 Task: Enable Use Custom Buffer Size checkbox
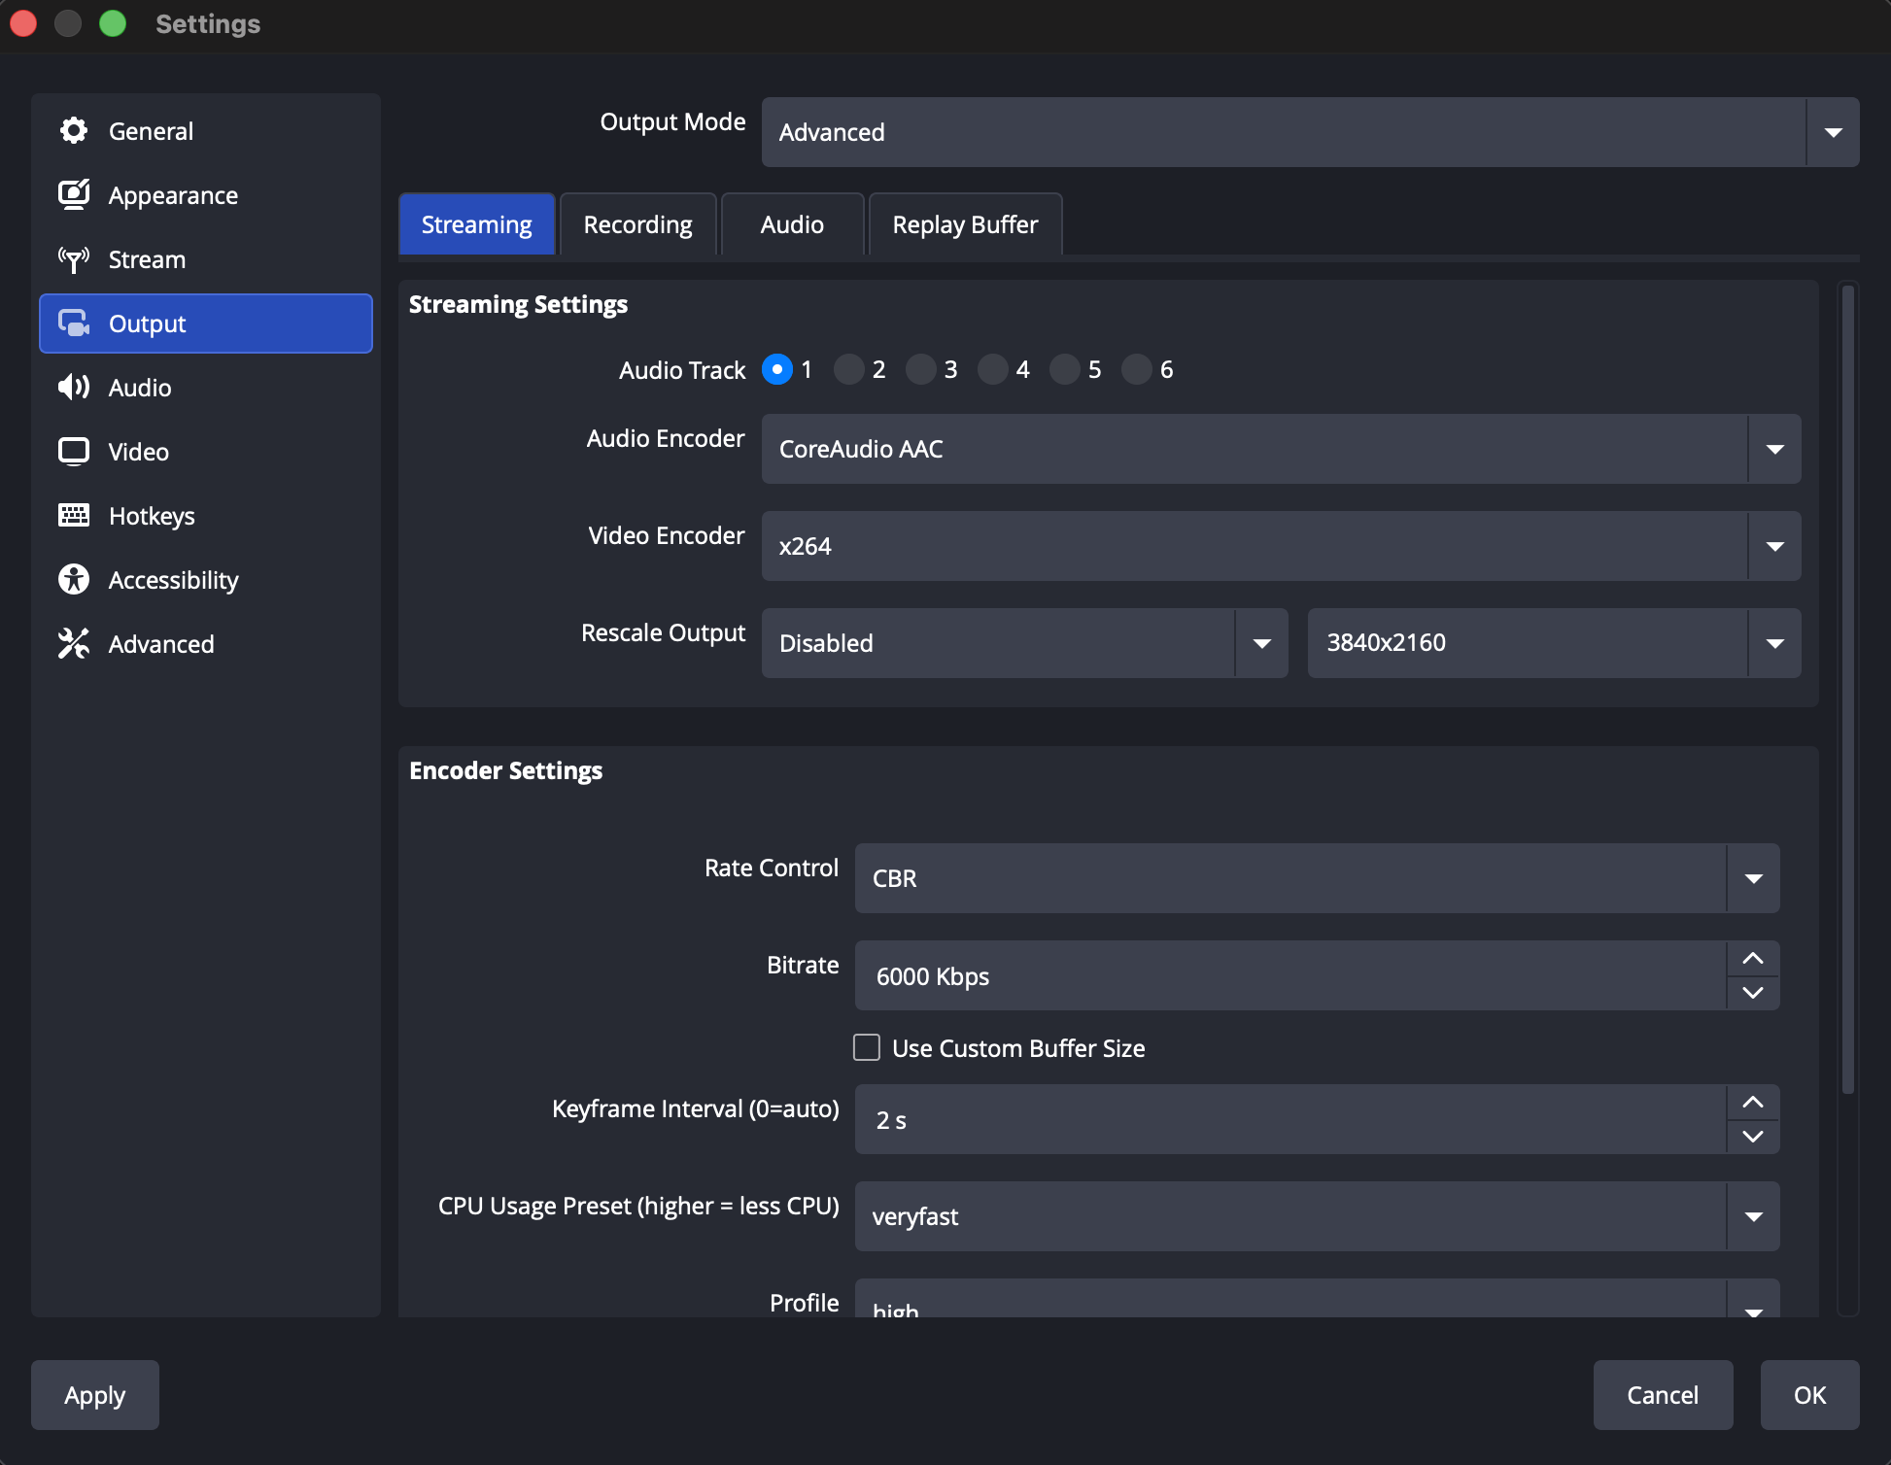[x=867, y=1047]
